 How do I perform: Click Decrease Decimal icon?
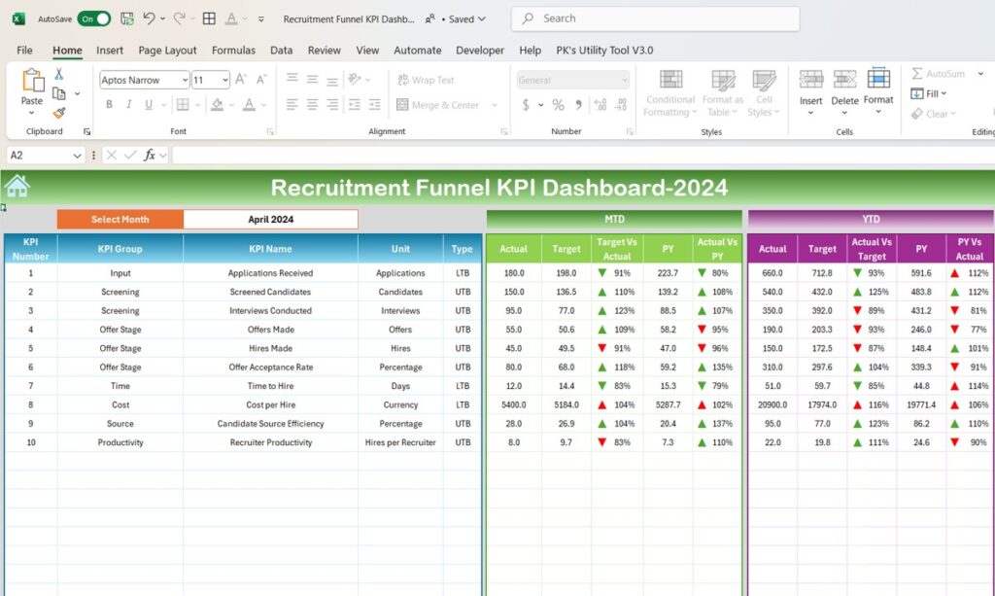click(x=621, y=105)
